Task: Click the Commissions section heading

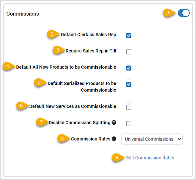Action: pos(23,14)
